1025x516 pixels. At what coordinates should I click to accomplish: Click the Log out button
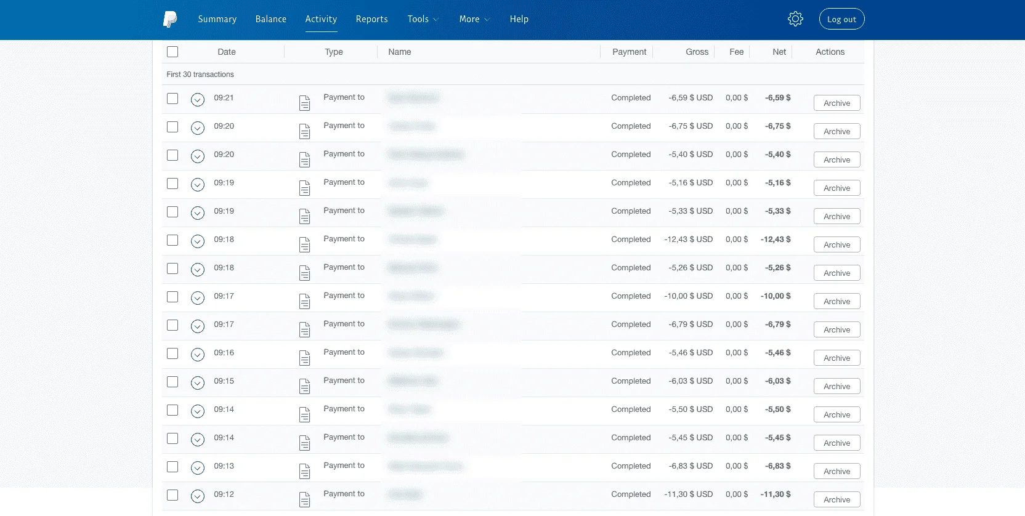(841, 19)
